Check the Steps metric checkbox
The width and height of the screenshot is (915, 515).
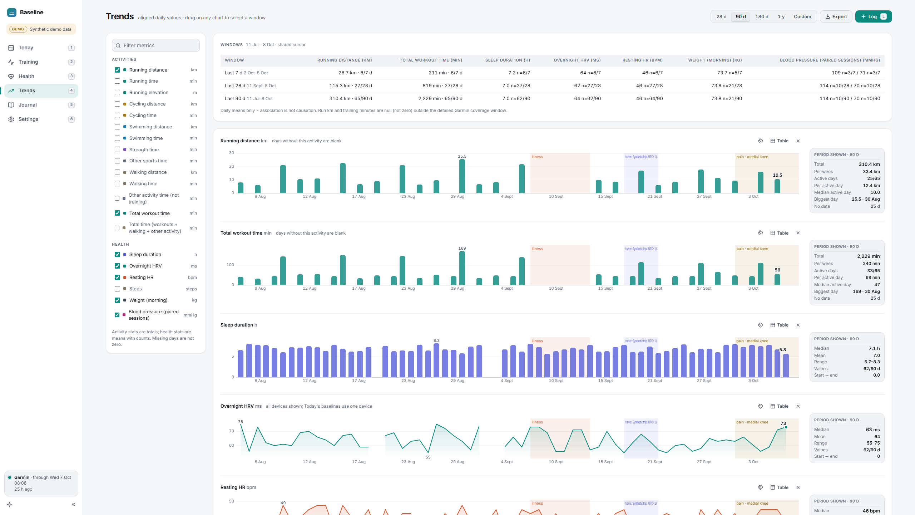pyautogui.click(x=117, y=289)
